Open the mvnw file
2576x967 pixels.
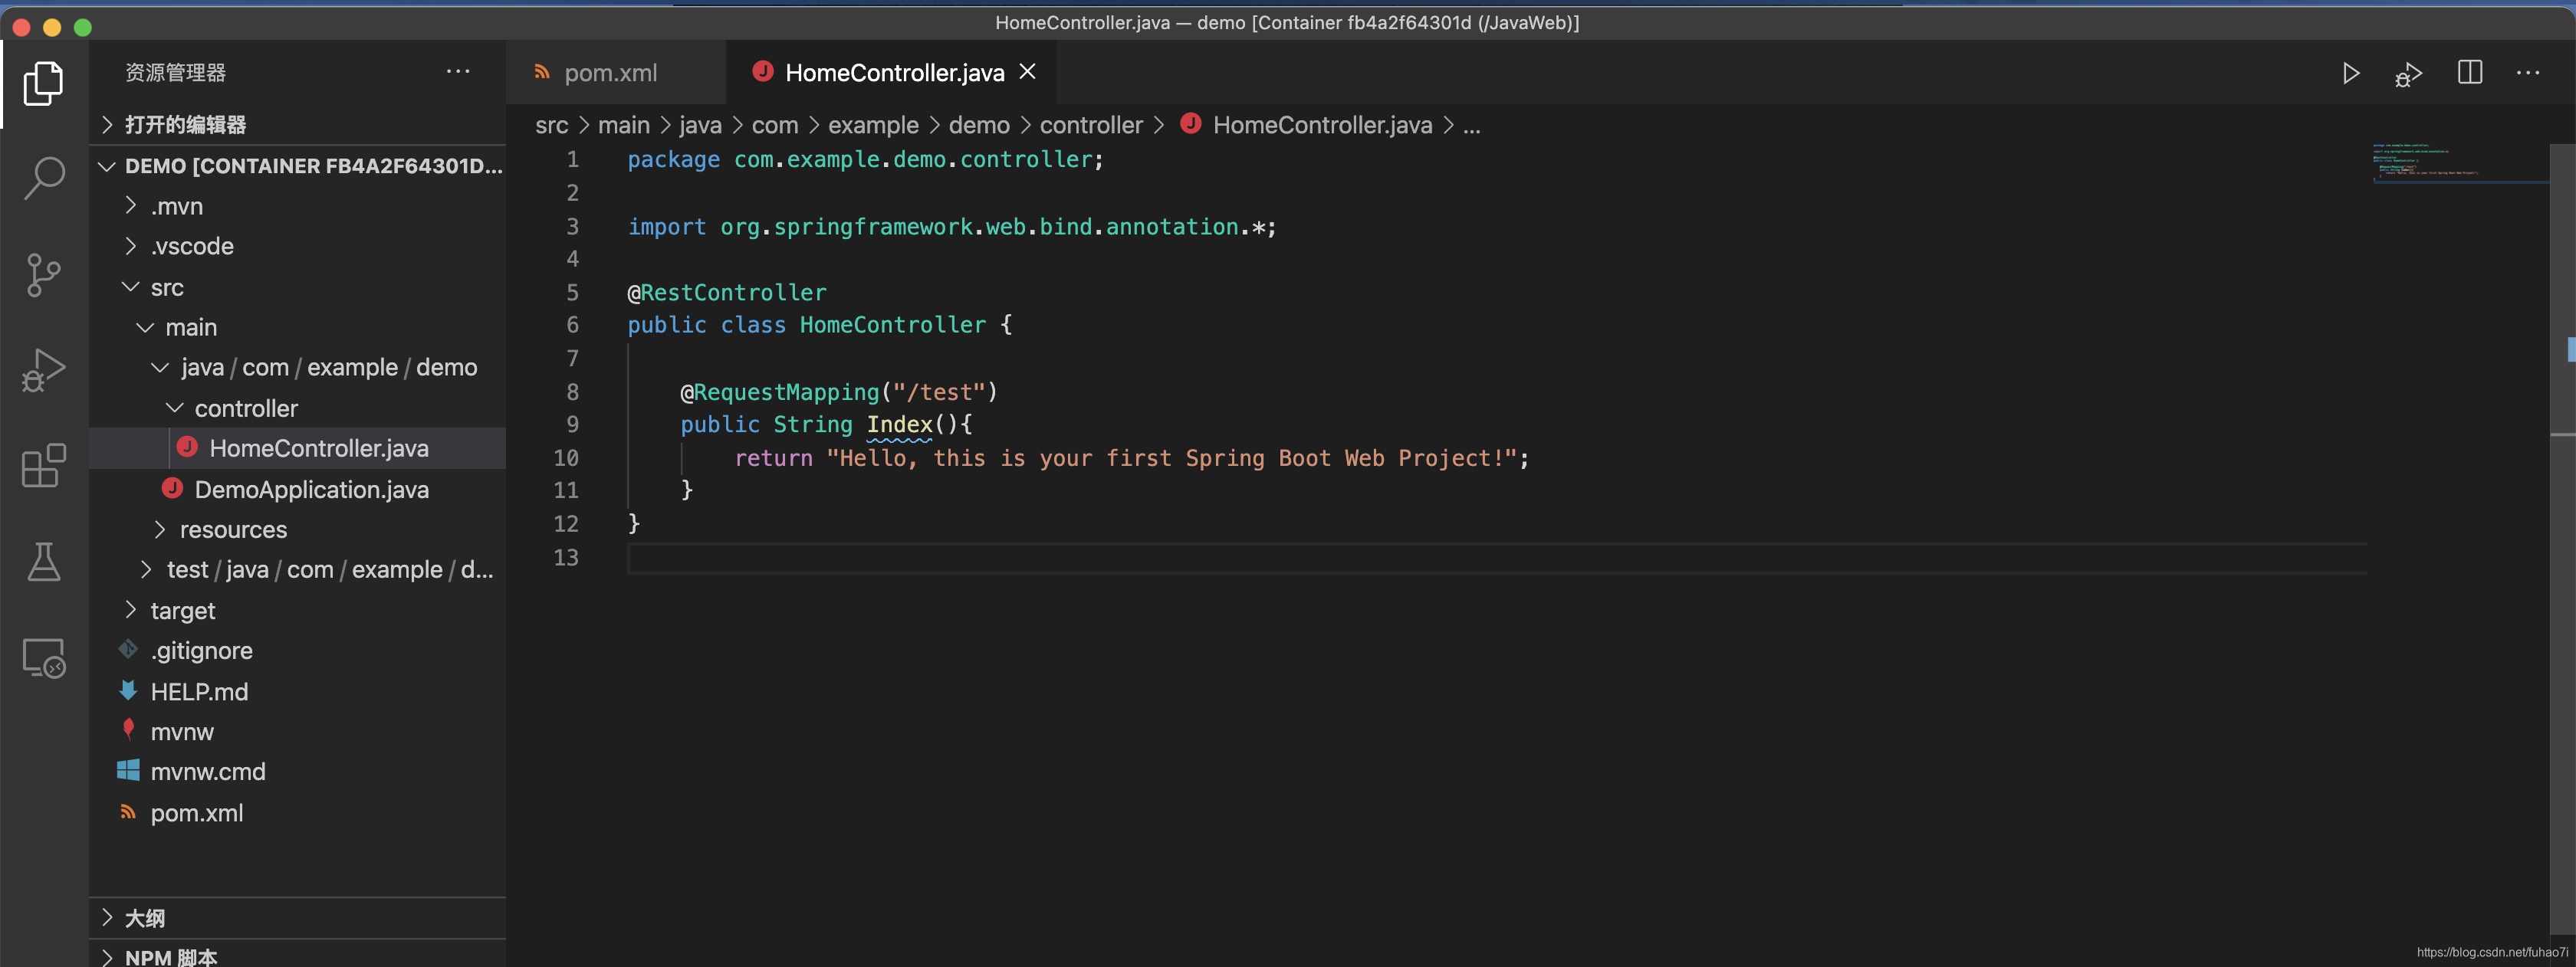click(x=297, y=731)
